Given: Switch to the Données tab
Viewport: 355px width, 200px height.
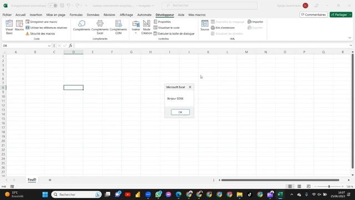Looking at the screenshot, I should click(93, 15).
